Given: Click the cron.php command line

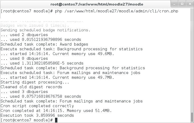Looking at the screenshot, I should [89, 11].
